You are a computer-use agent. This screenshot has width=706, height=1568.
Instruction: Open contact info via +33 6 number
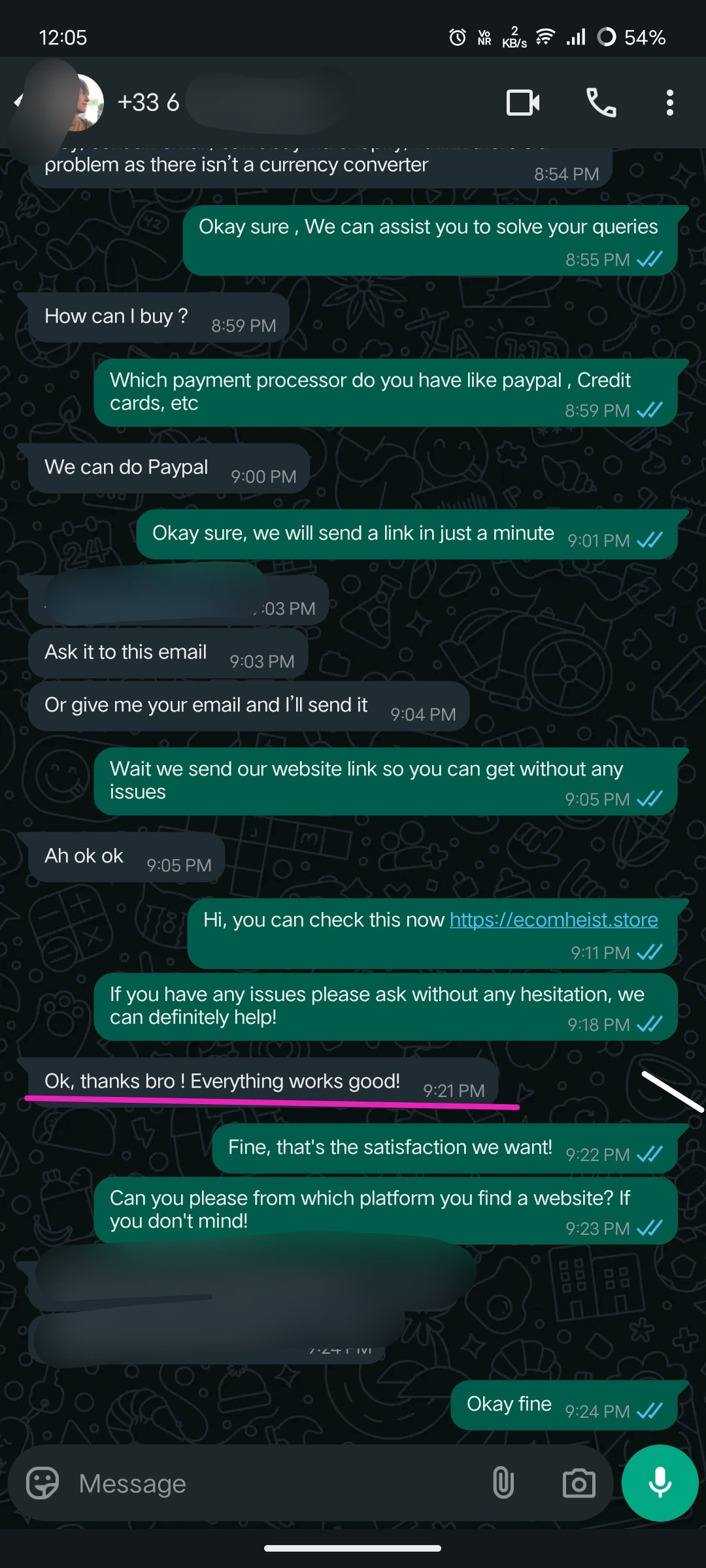[148, 103]
